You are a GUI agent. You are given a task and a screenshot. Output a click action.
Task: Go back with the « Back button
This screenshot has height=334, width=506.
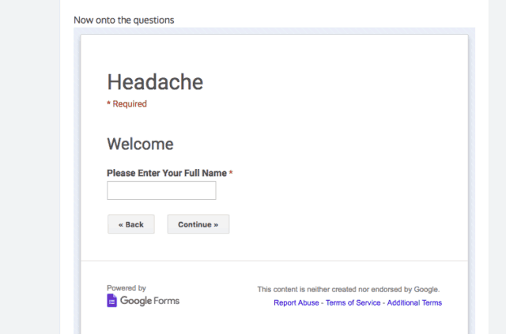tap(131, 224)
